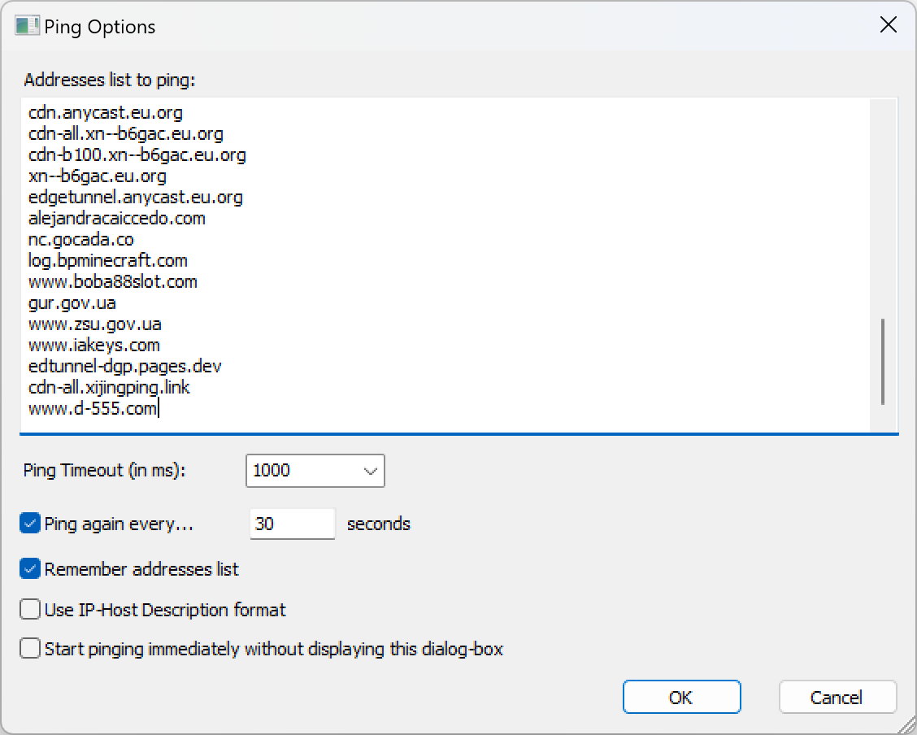The height and width of the screenshot is (735, 917).
Task: Click the seconds interval field showing 30
Action: click(x=293, y=524)
